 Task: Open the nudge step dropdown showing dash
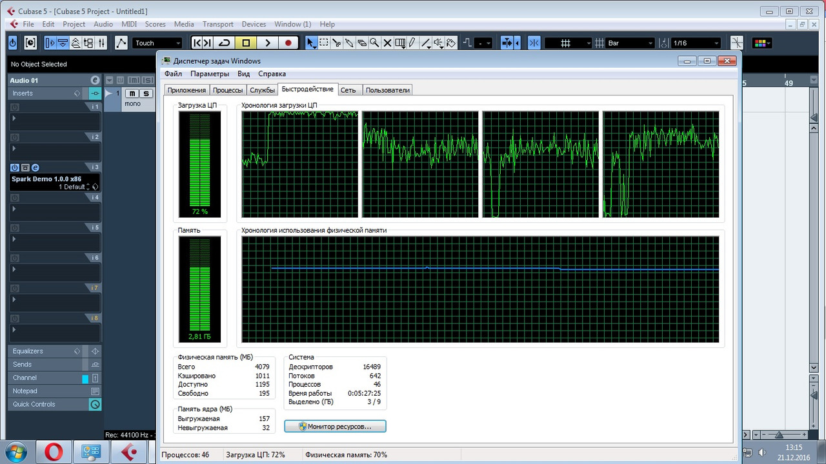[483, 43]
